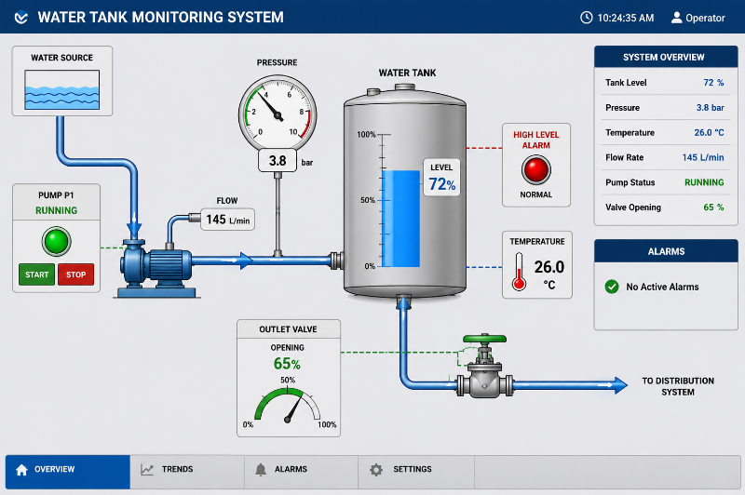Click the 145 L/min flow readout
This screenshot has width=745, height=495.
pos(227,220)
